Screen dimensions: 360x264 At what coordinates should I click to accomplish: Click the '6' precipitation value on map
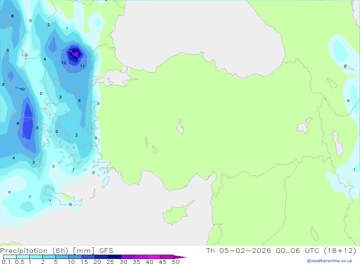pos(79,100)
